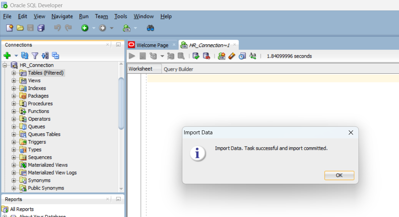Open SQL Worksheet icon in main toolbar
The width and height of the screenshot is (399, 217).
(127, 28)
